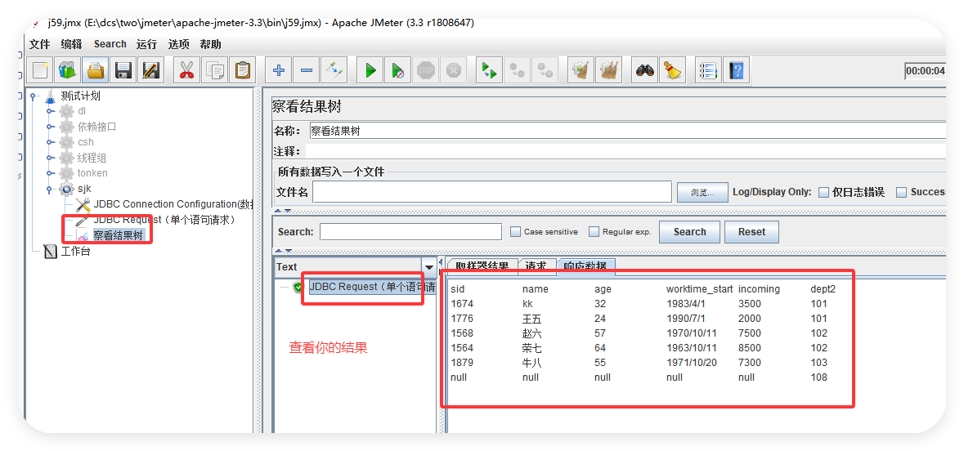The image size is (964, 451).
Task: Enable the Regular exp. checkbox
Action: coord(594,232)
